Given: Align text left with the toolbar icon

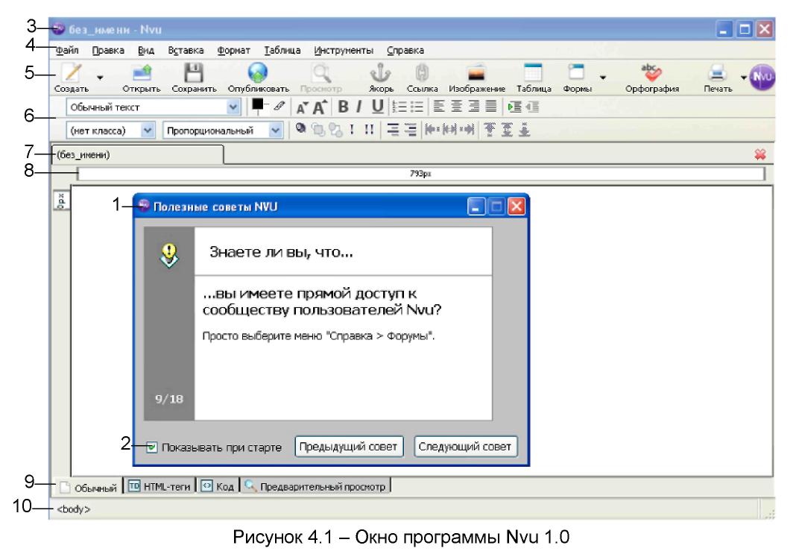Looking at the screenshot, I should 439,106.
